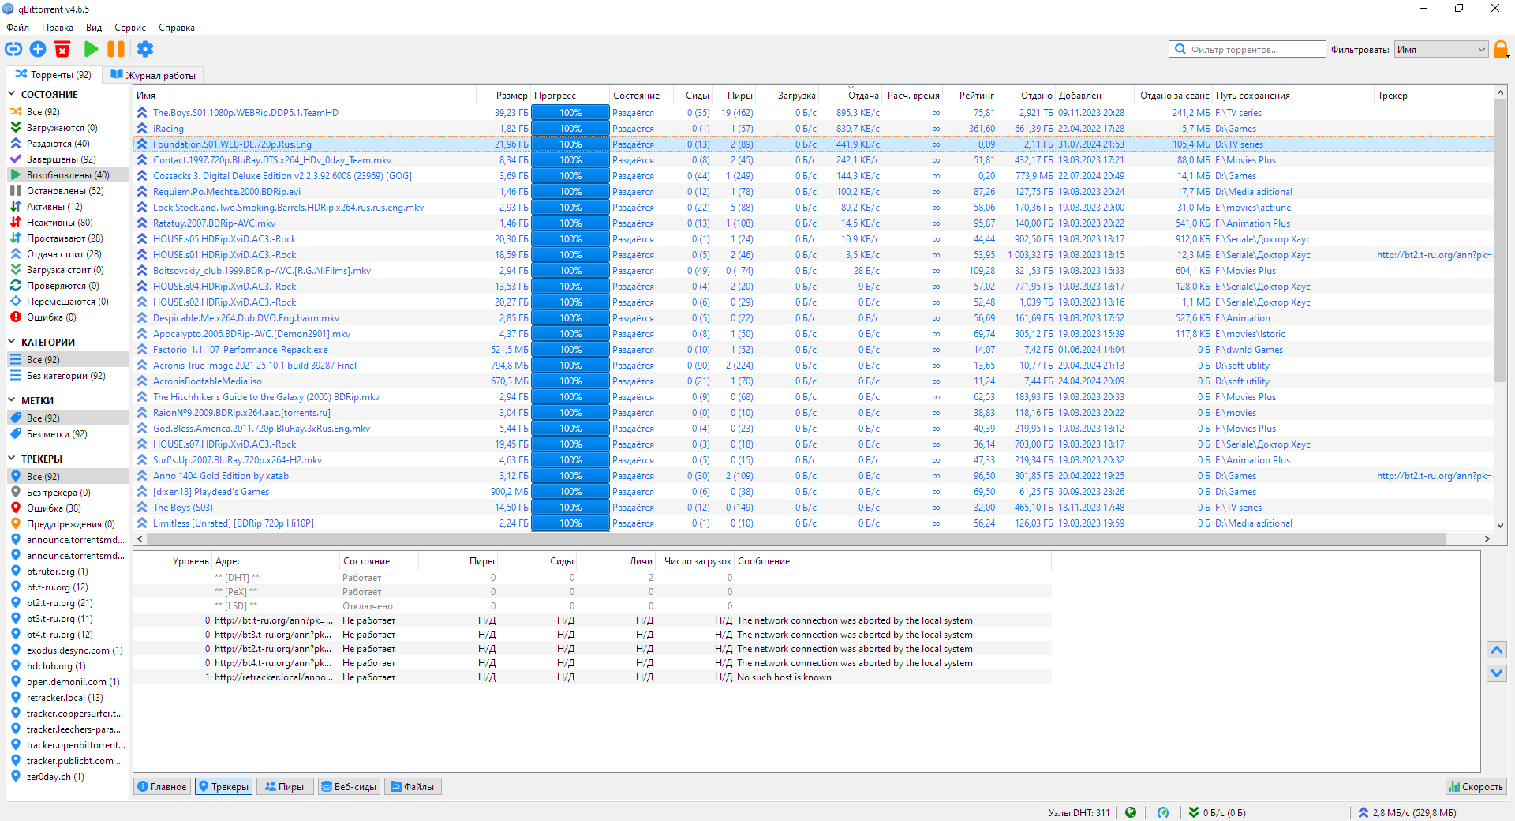Select the Foundation.S01.WEB-DL.720p.Rus.Eng torrent
The width and height of the screenshot is (1515, 821).
[x=814, y=144]
